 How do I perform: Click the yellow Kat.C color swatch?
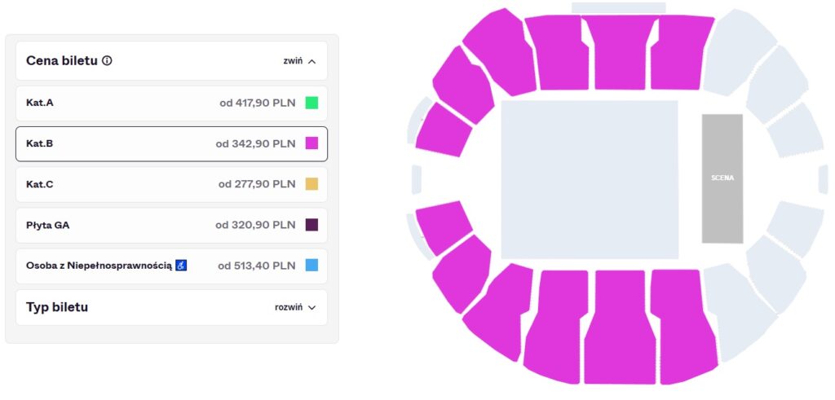311,185
